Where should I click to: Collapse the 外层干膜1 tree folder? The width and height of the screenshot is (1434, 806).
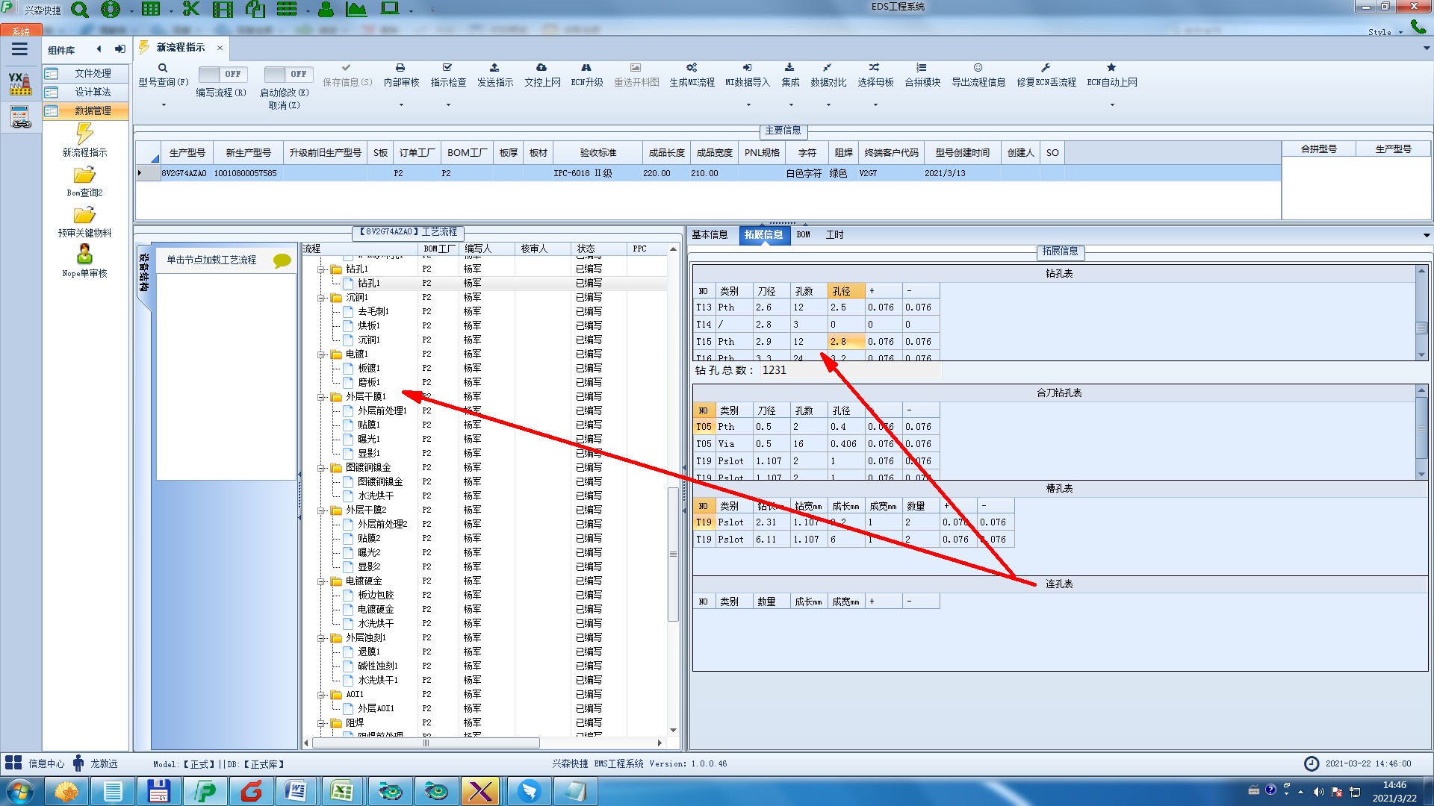click(x=321, y=397)
